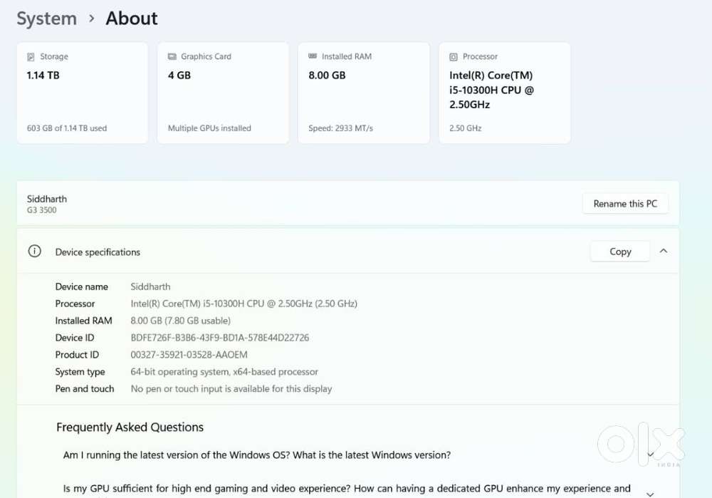
Task: Go back to System via breadcrumb
Action: [x=46, y=19]
